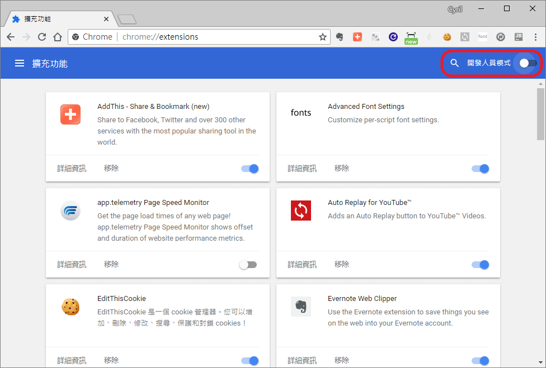Image resolution: width=546 pixels, height=368 pixels.
Task: Open 詳細資訊 for Evernote Web Clipper
Action: click(x=302, y=361)
